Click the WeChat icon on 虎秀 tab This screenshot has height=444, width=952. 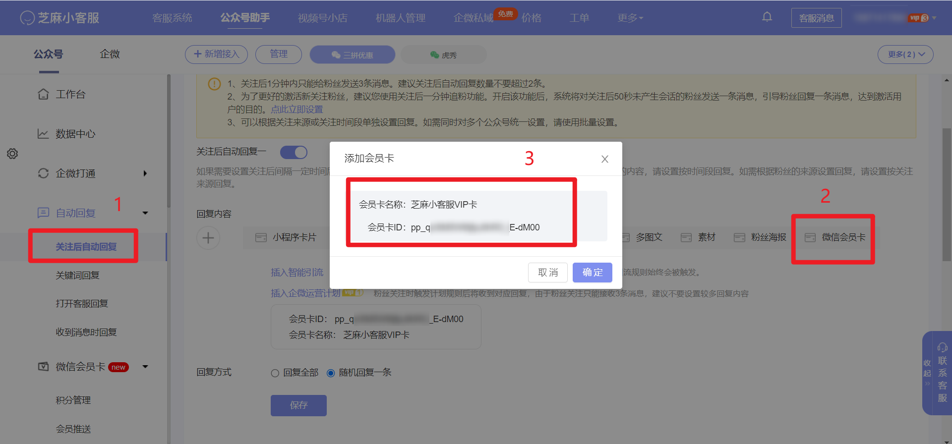(x=435, y=55)
